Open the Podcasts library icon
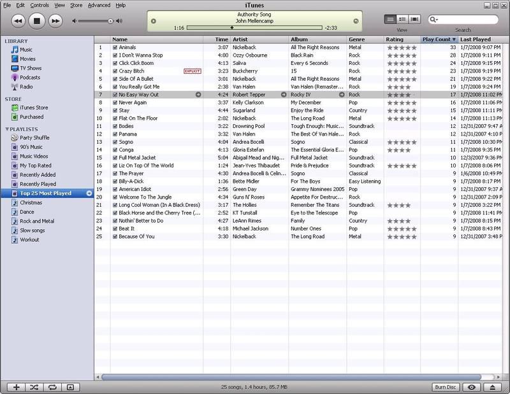The image size is (510, 394). click(x=15, y=78)
